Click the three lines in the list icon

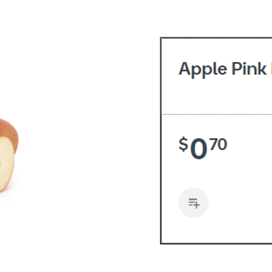pyautogui.click(x=193, y=202)
